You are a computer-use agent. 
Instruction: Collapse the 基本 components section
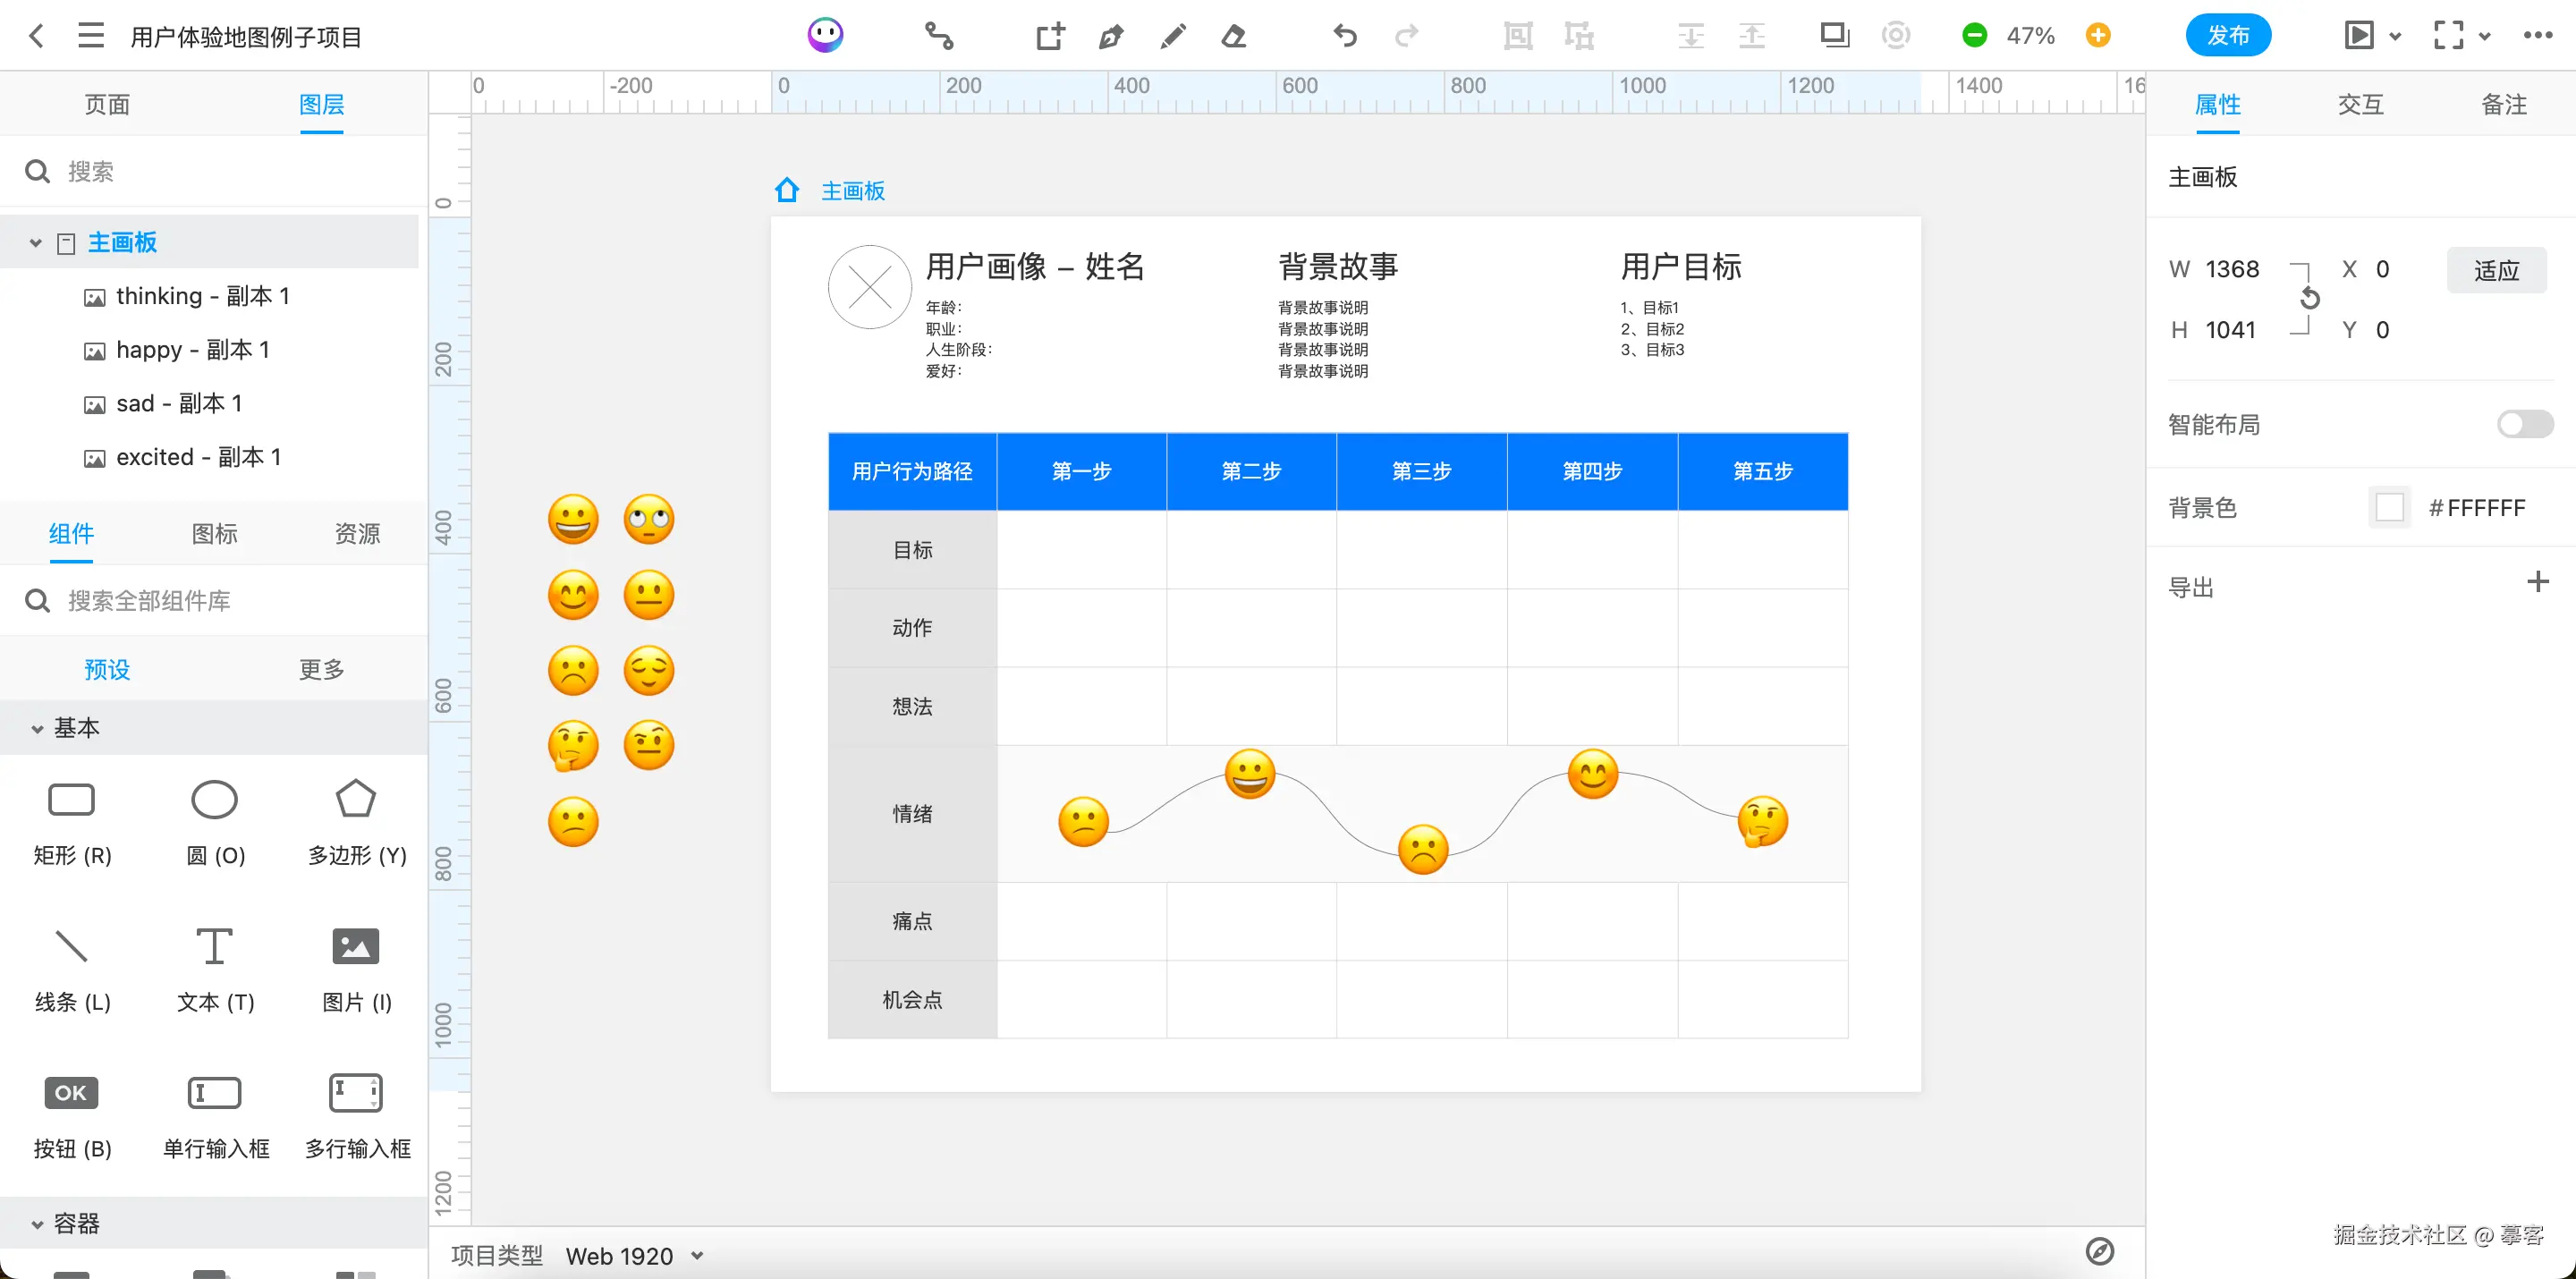coord(37,729)
